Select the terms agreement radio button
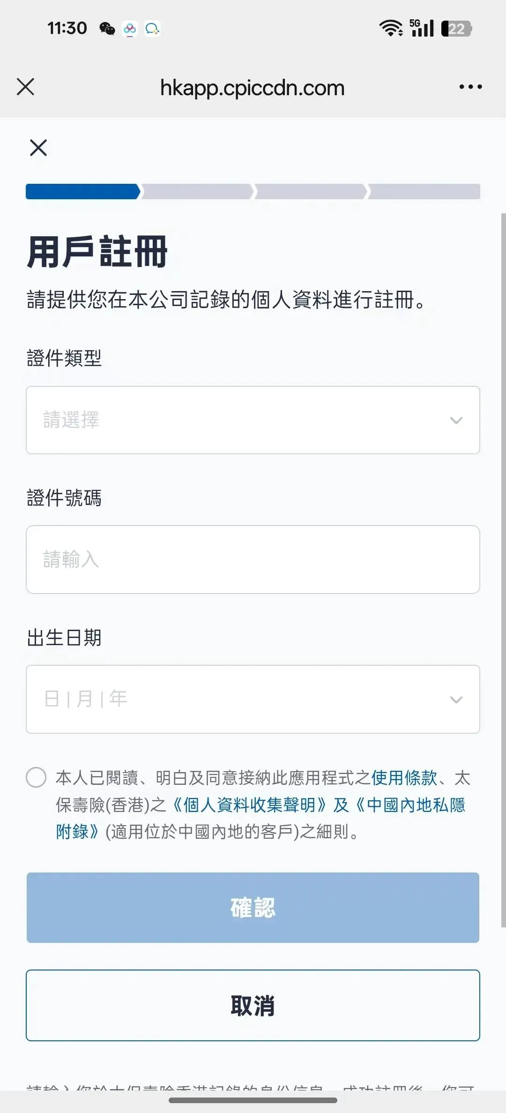This screenshot has height=1113, width=506. (36, 777)
